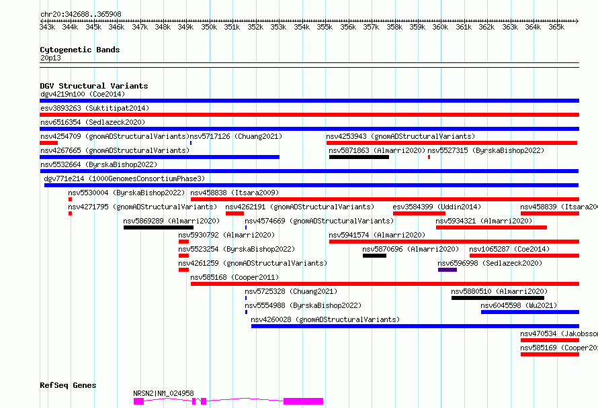Click the dgv4219n100 (Coe2014) variant label
The height and width of the screenshot is (408, 598).
83,94
